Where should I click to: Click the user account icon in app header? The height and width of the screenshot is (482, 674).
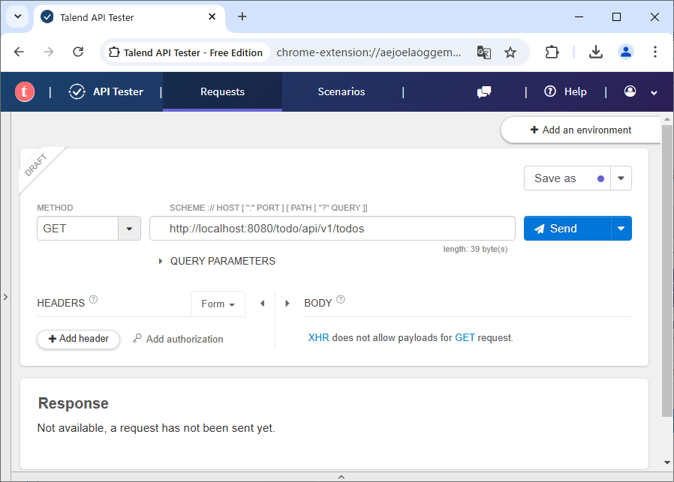click(630, 91)
